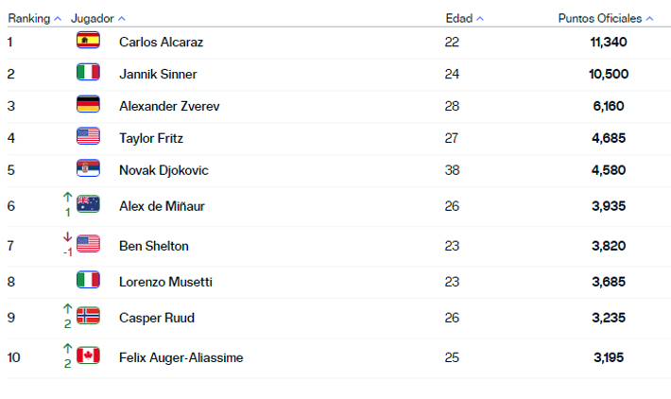Click the Italy flag beside Jannik Sinner
The width and height of the screenshot is (671, 399).
[x=88, y=73]
